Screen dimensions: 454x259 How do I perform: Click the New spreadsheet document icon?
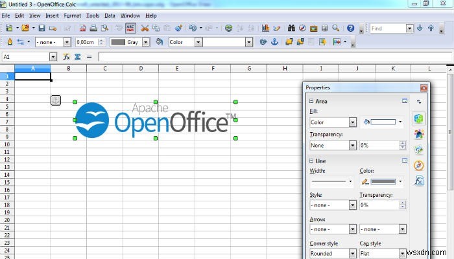coord(9,28)
